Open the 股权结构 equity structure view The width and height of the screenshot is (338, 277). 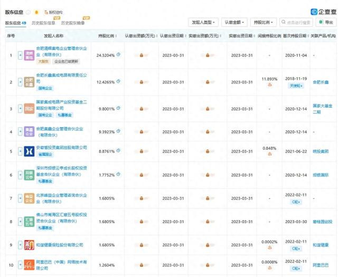coord(53,12)
